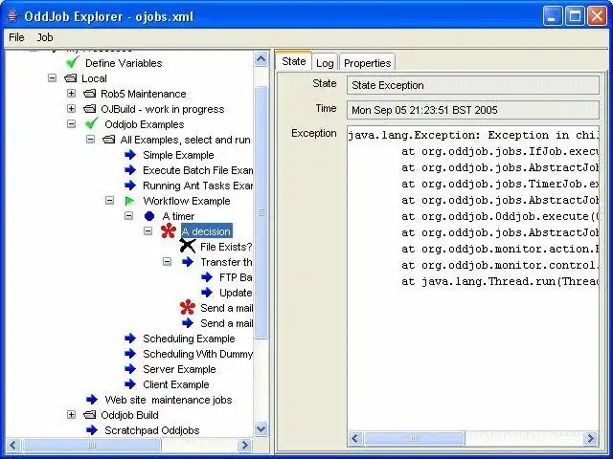Click blue arrow icon beside FTP Ba
The width and height of the screenshot is (613, 459).
coord(207,276)
